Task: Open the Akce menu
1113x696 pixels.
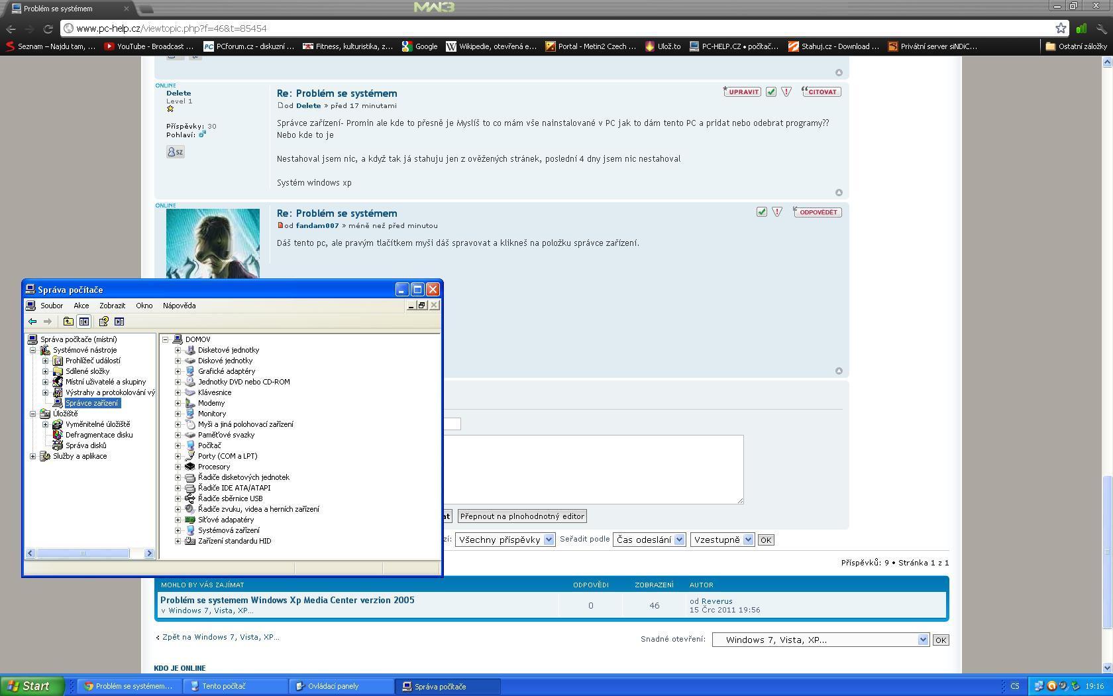Action: (81, 306)
